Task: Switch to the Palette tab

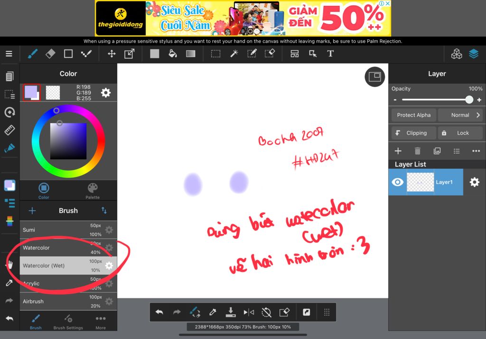Action: pyautogui.click(x=93, y=191)
